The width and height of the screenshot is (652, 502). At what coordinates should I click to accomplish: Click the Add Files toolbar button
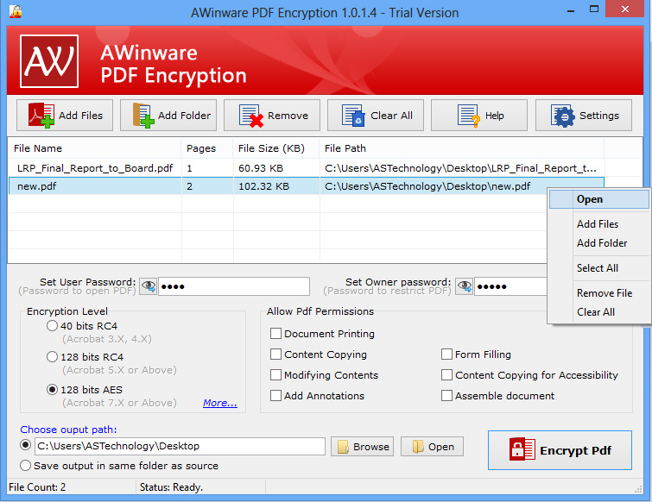pos(65,116)
